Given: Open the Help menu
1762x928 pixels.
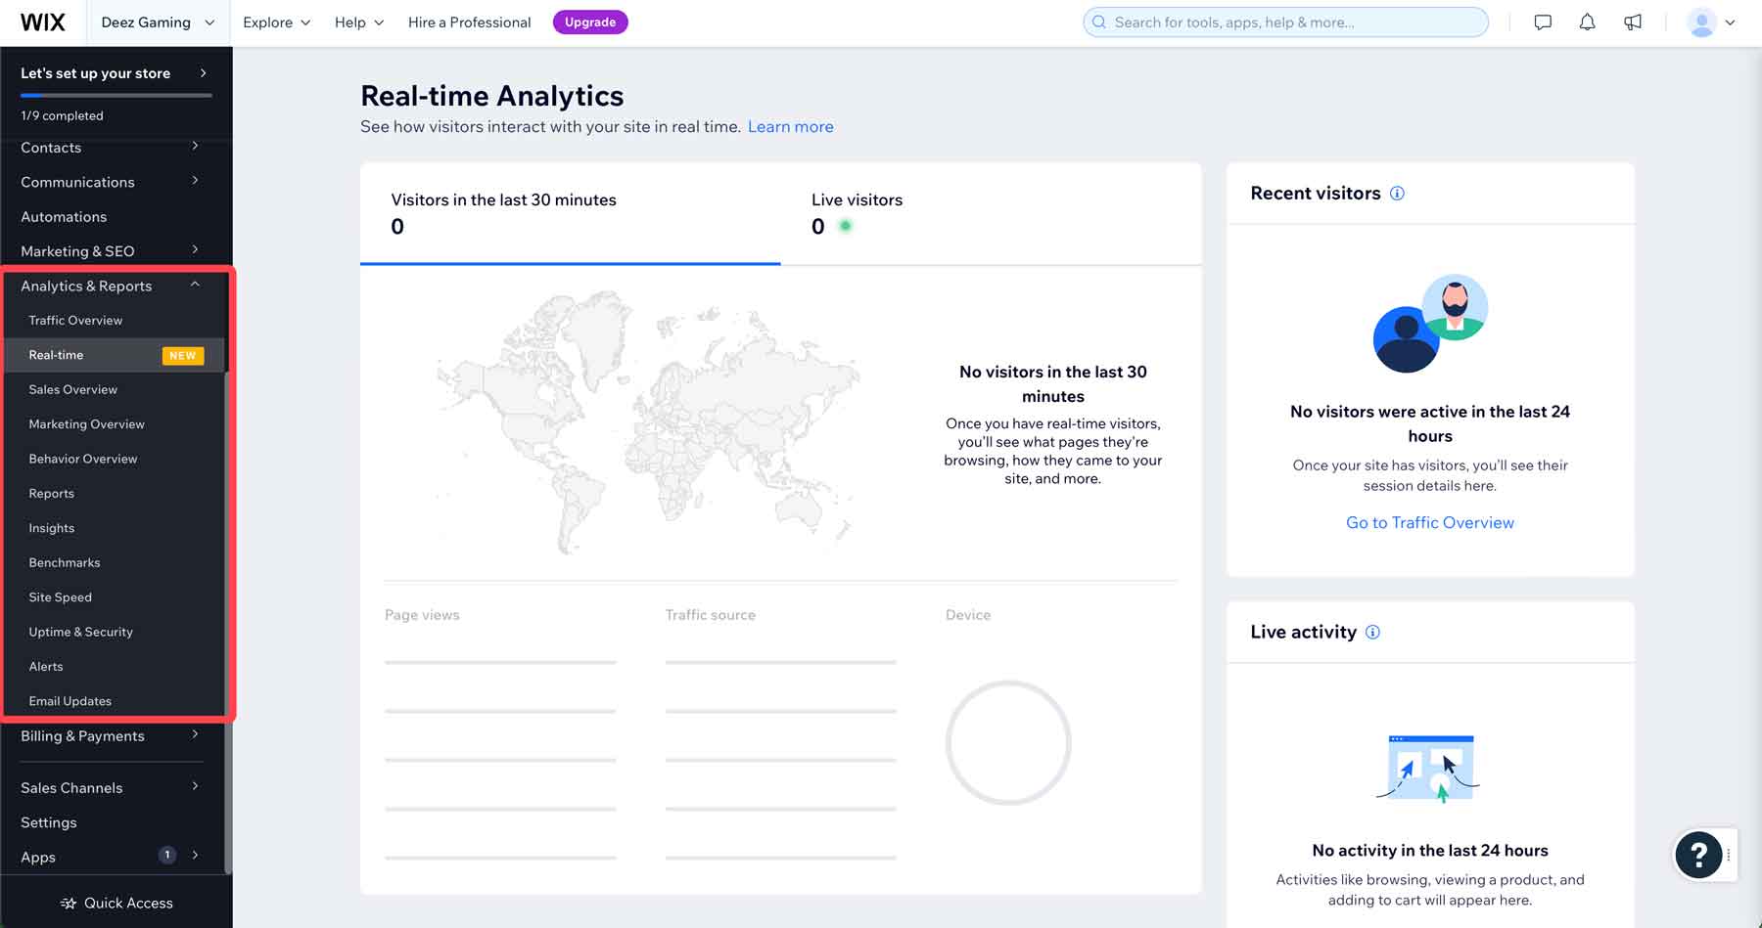Looking at the screenshot, I should pos(357,22).
